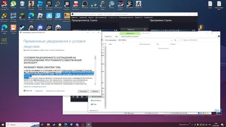Viewport: 226px width, 127px height.
Task: Sort by Дата изменения column in Explorer
Action: tap(145, 44)
